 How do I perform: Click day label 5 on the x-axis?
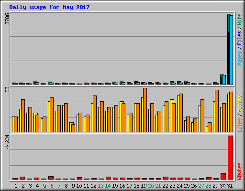point(45,186)
